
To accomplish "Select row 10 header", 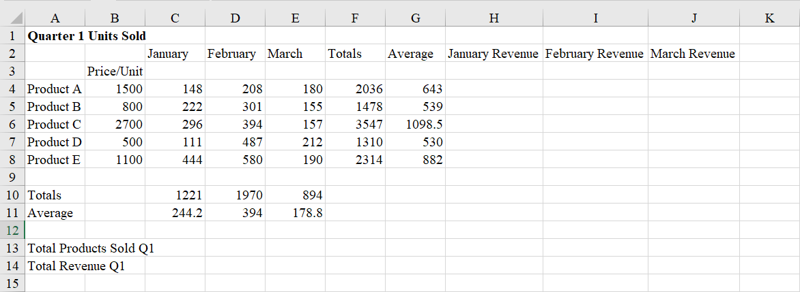I will click(x=12, y=195).
